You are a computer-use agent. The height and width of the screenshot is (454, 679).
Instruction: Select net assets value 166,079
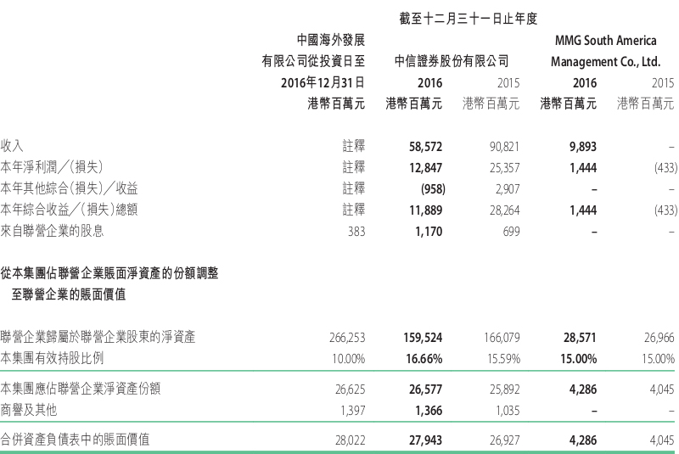pos(502,338)
